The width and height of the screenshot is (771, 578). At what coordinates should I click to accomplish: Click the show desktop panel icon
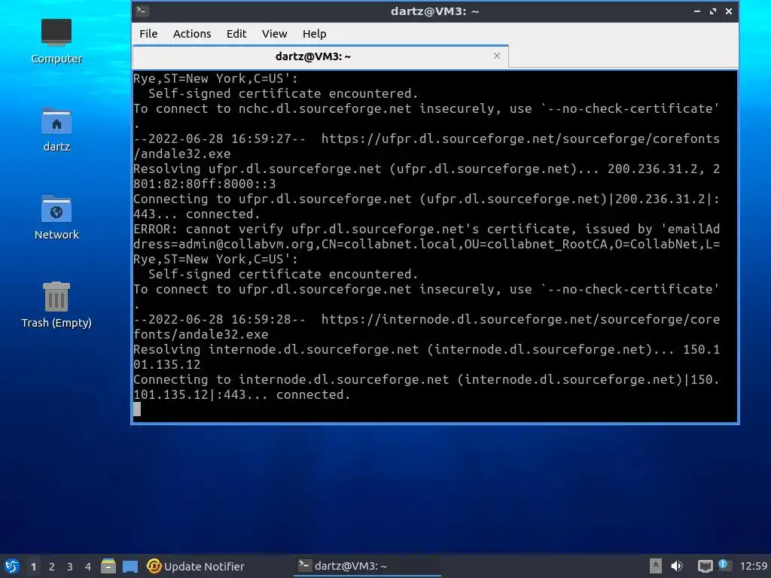click(130, 567)
